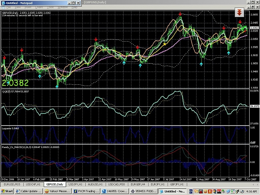Image resolution: width=260 pixels, height=195 pixels.
Task: Select the GBPUSD,Daily chart tab
Action: [x=54, y=184]
